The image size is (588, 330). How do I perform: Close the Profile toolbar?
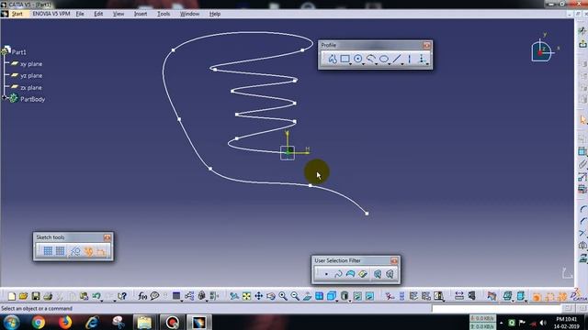click(426, 45)
